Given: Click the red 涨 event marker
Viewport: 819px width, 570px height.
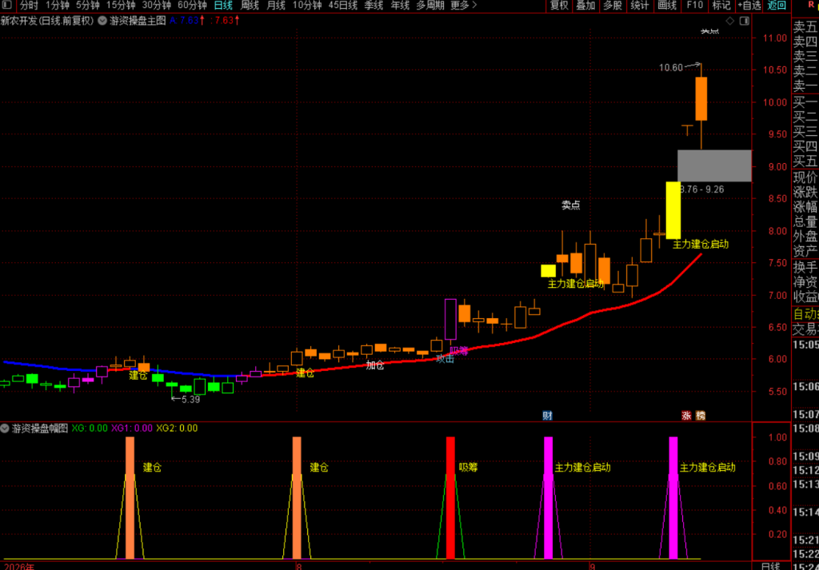Looking at the screenshot, I should click(x=686, y=416).
